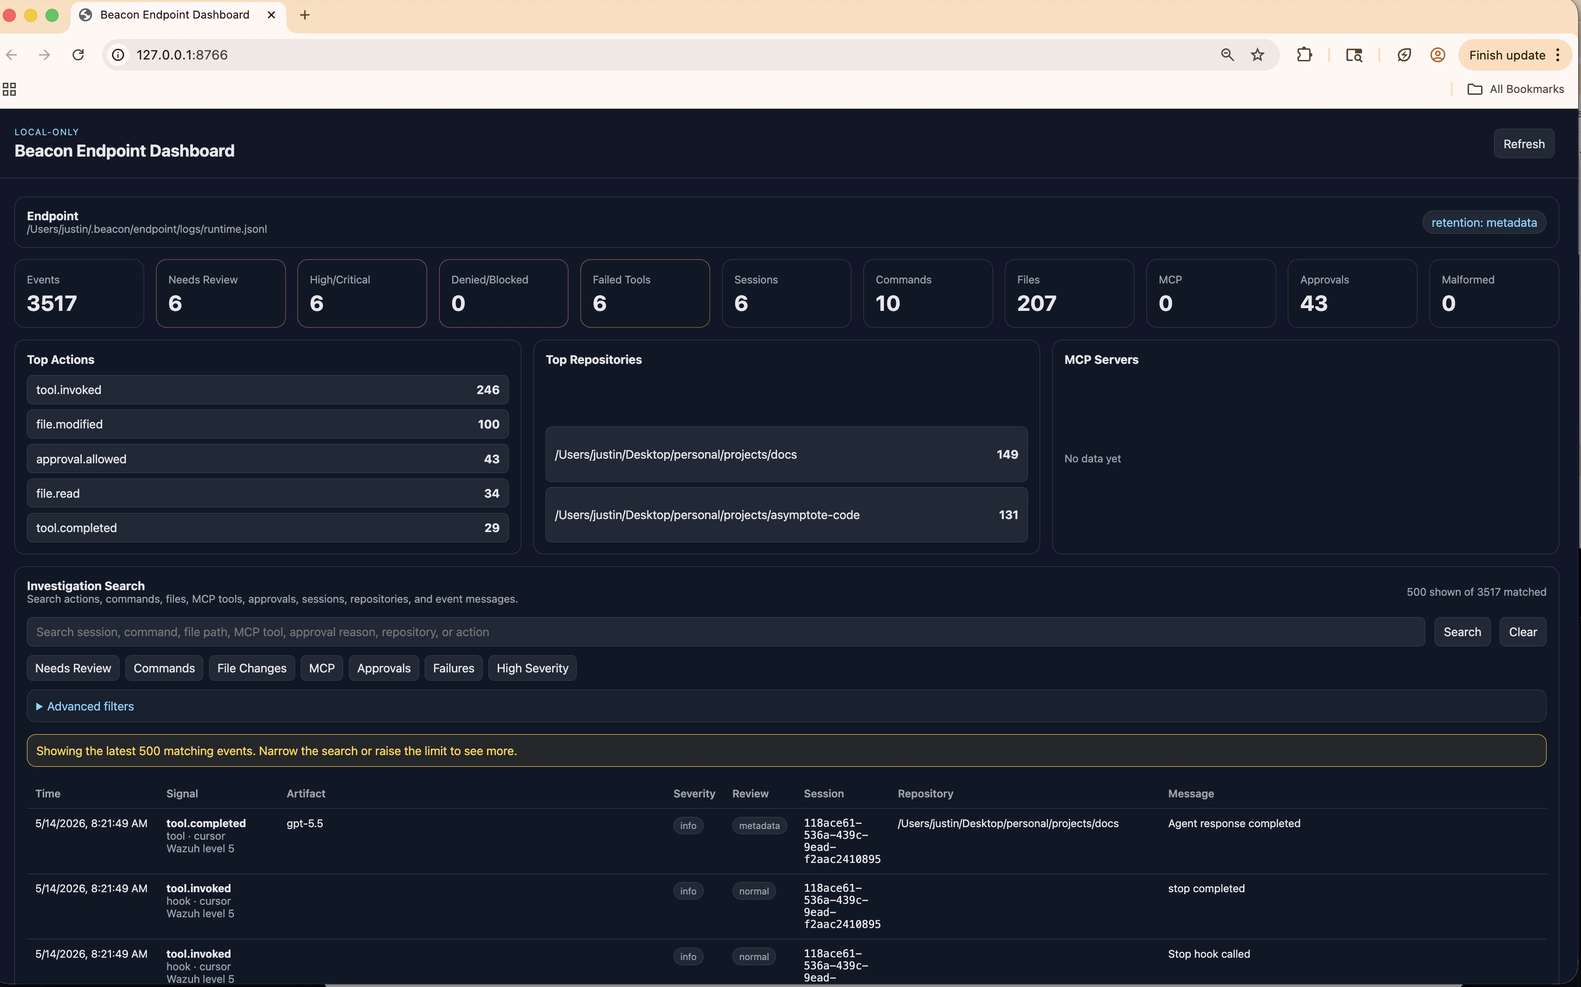Click the browser back arrow
This screenshot has width=1581, height=987.
click(x=11, y=55)
